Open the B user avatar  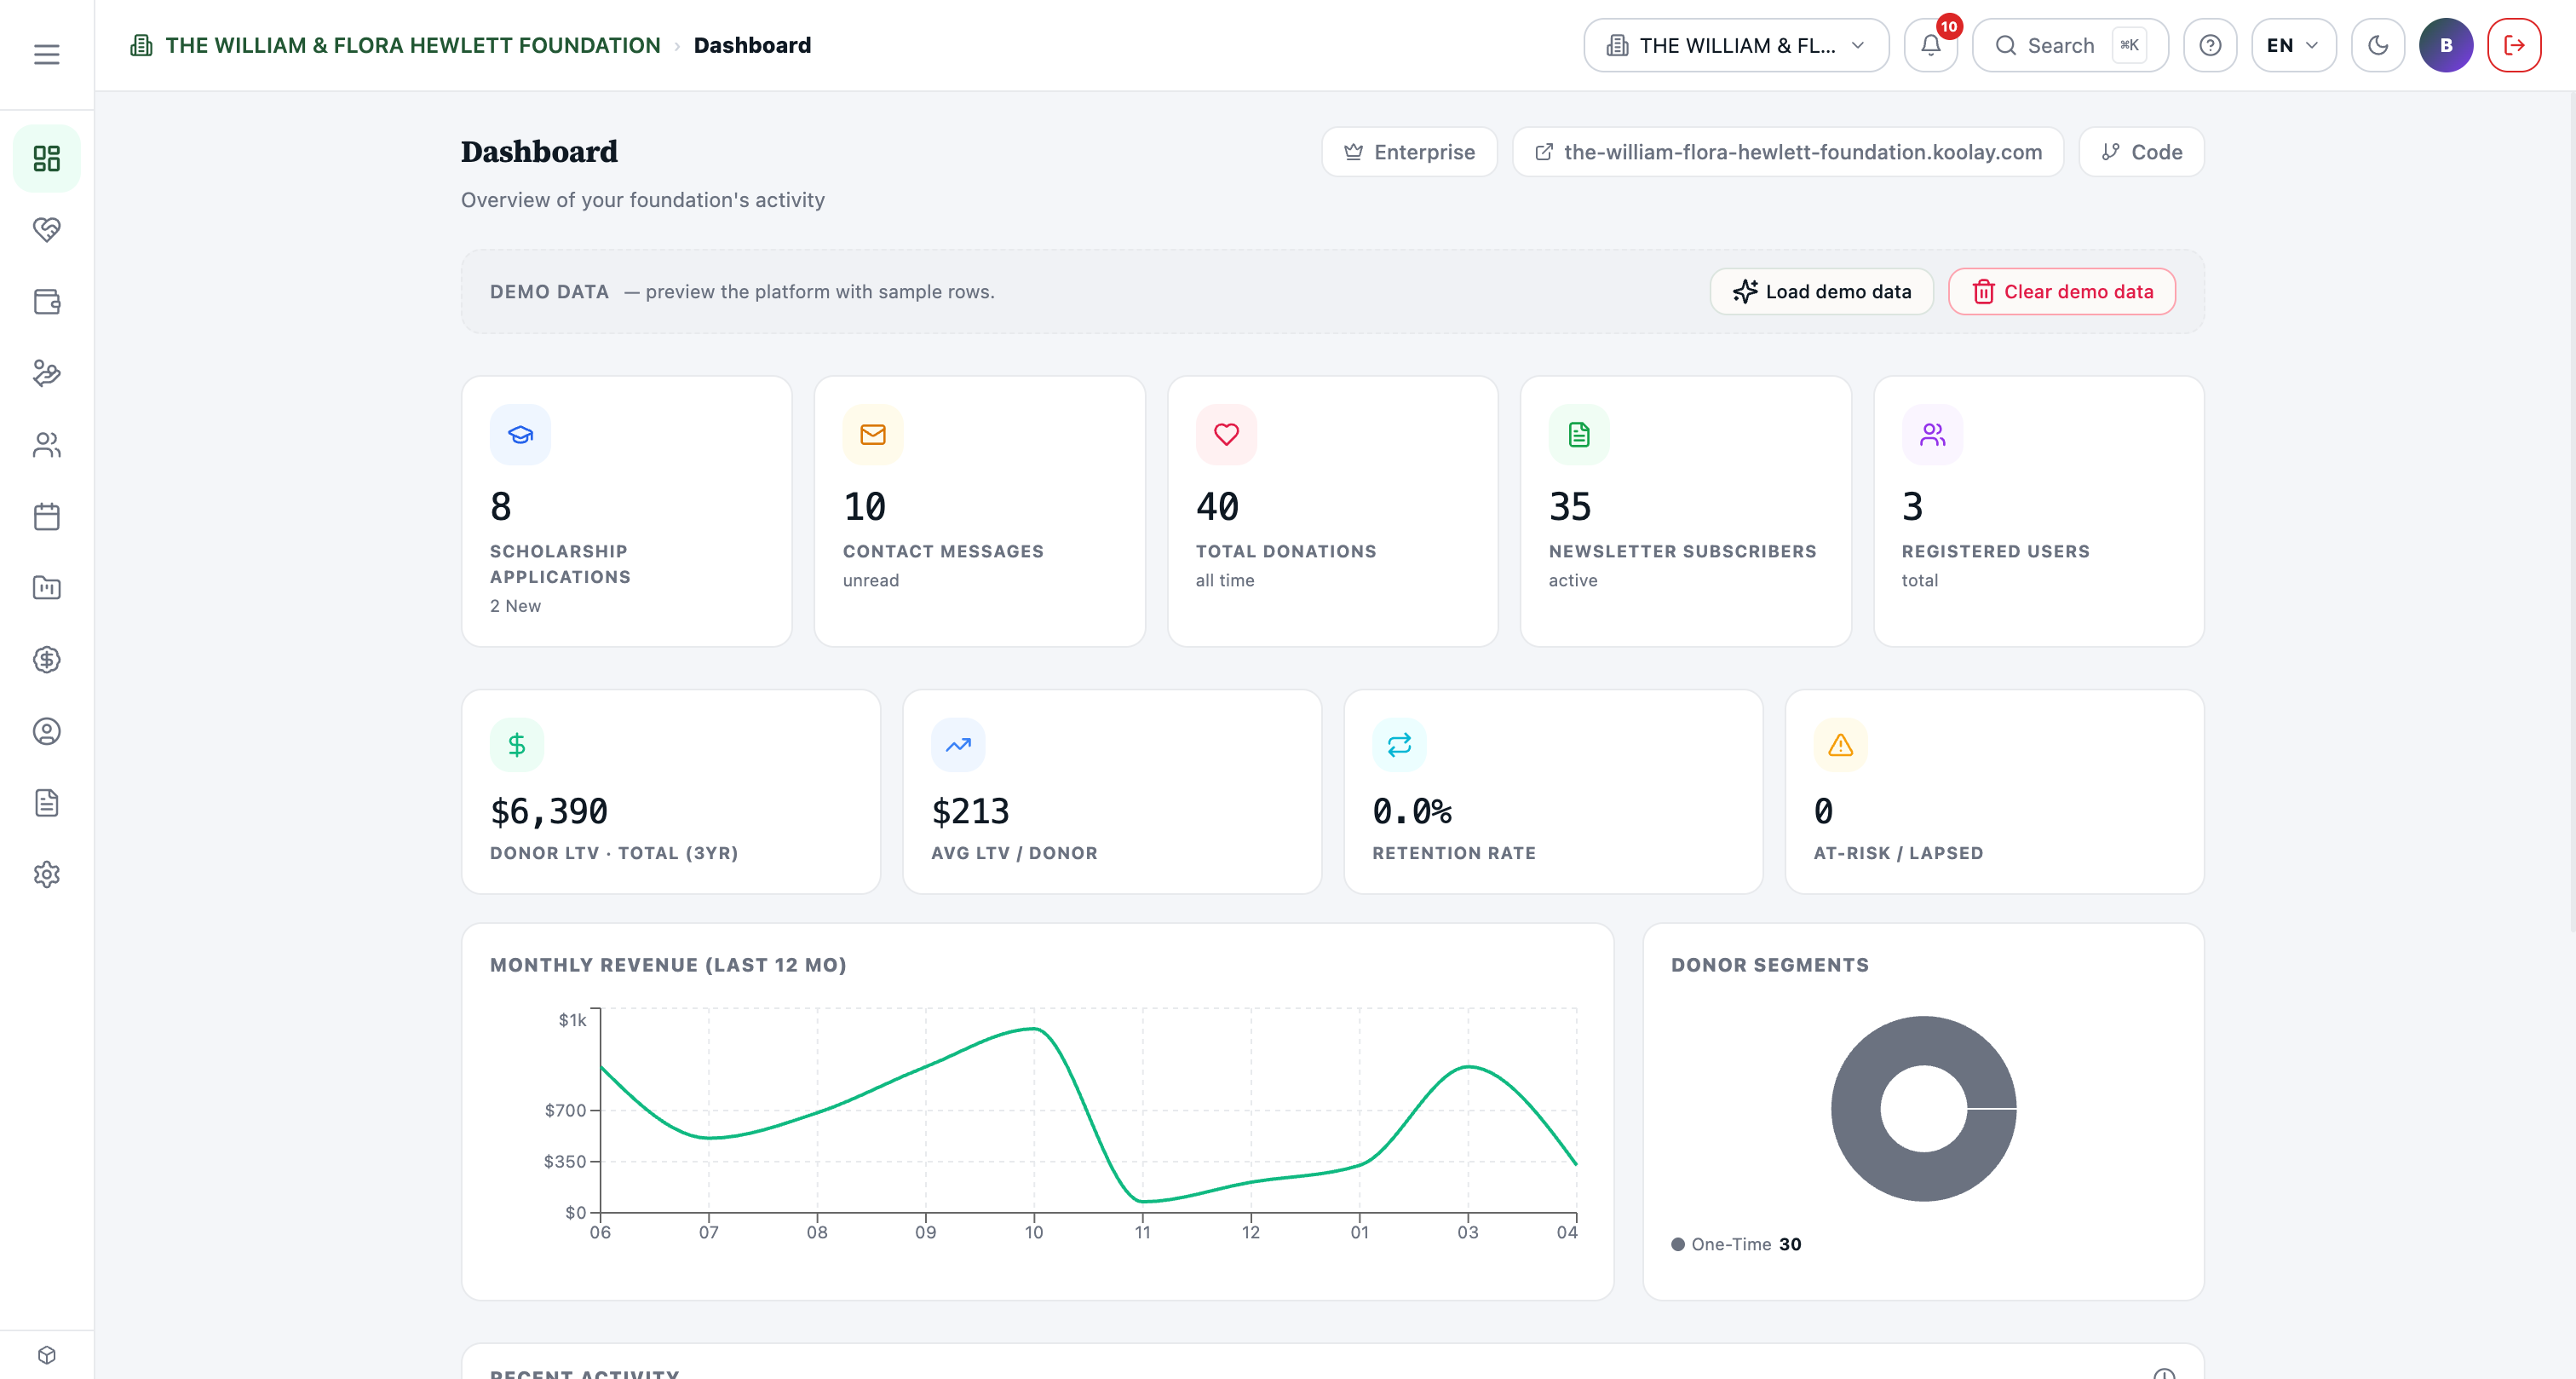click(2446, 45)
